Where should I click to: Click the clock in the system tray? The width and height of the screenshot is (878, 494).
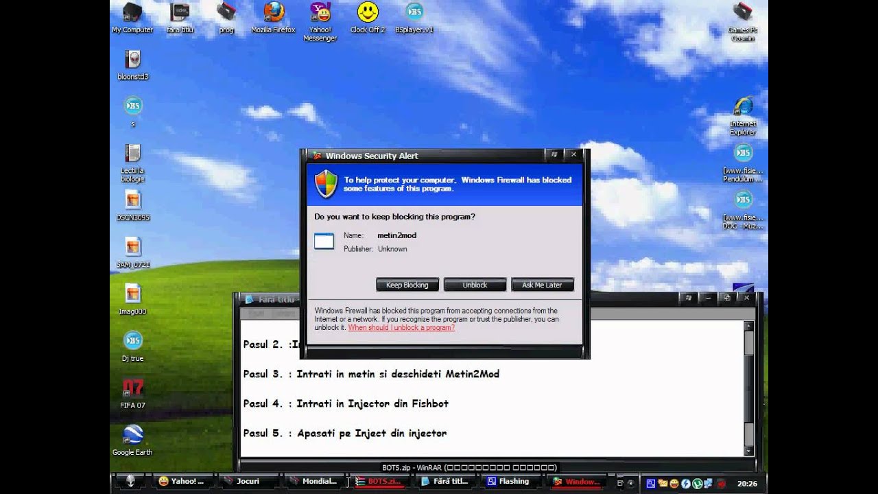pos(747,483)
